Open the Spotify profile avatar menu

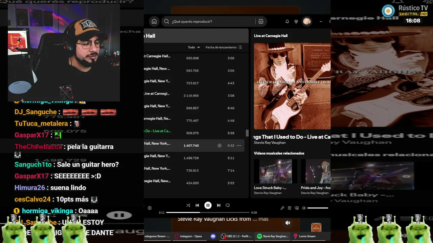tap(307, 22)
